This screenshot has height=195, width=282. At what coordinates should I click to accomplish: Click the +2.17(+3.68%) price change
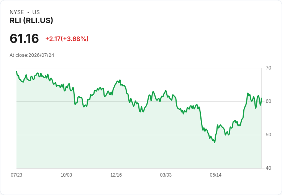coord(67,39)
